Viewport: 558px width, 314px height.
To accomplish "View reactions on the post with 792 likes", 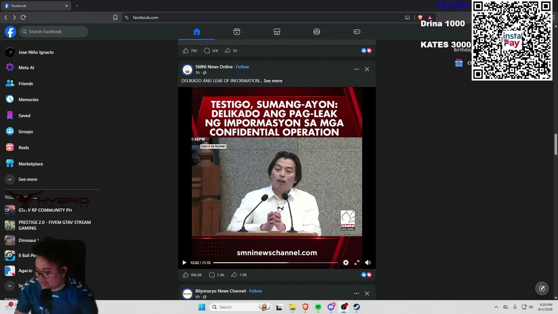I will coord(366,51).
